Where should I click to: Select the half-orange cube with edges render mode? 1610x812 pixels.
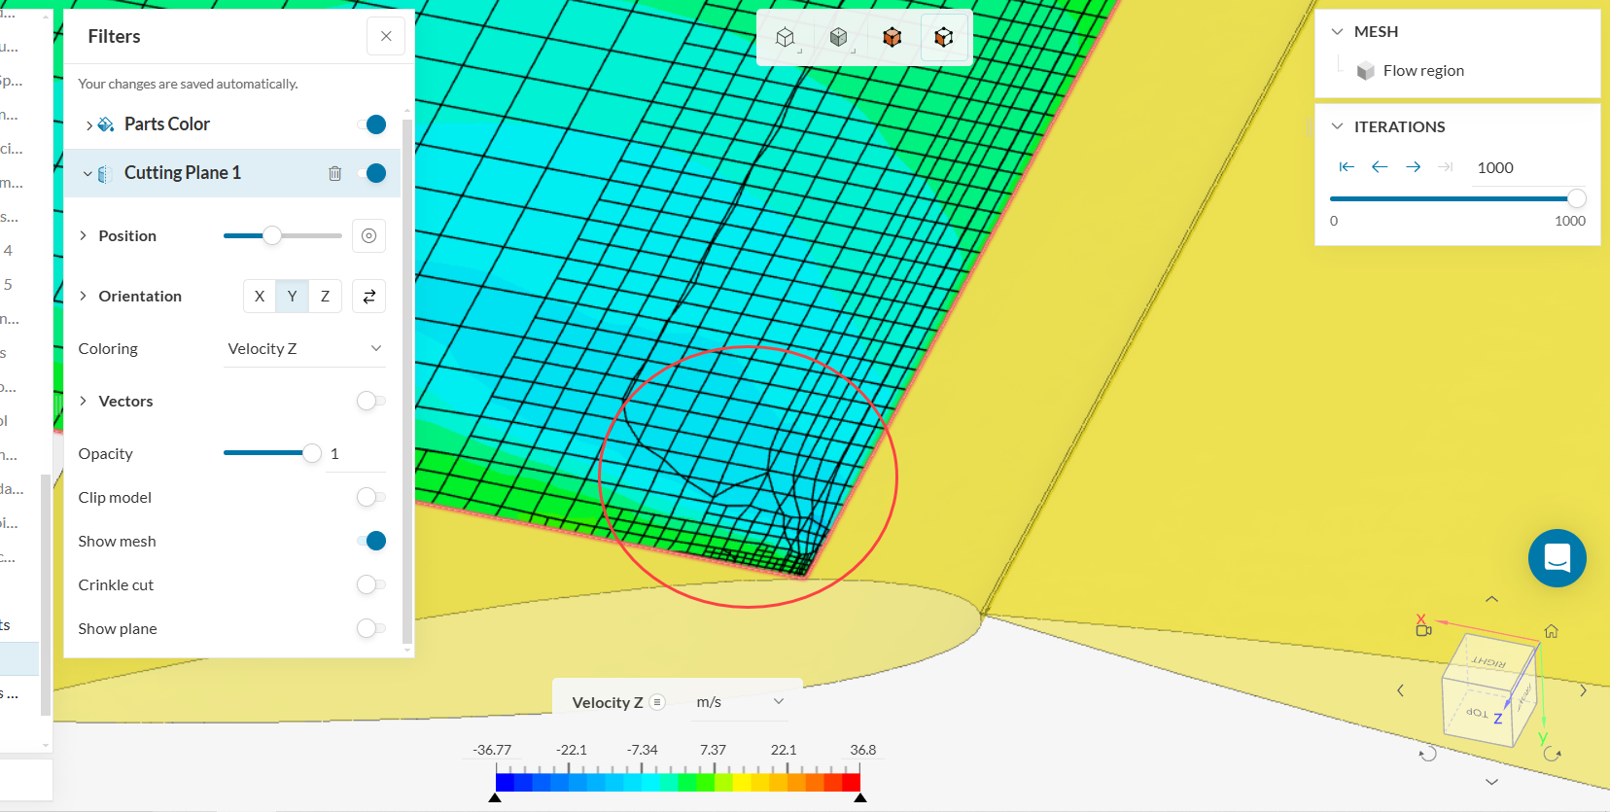(943, 37)
